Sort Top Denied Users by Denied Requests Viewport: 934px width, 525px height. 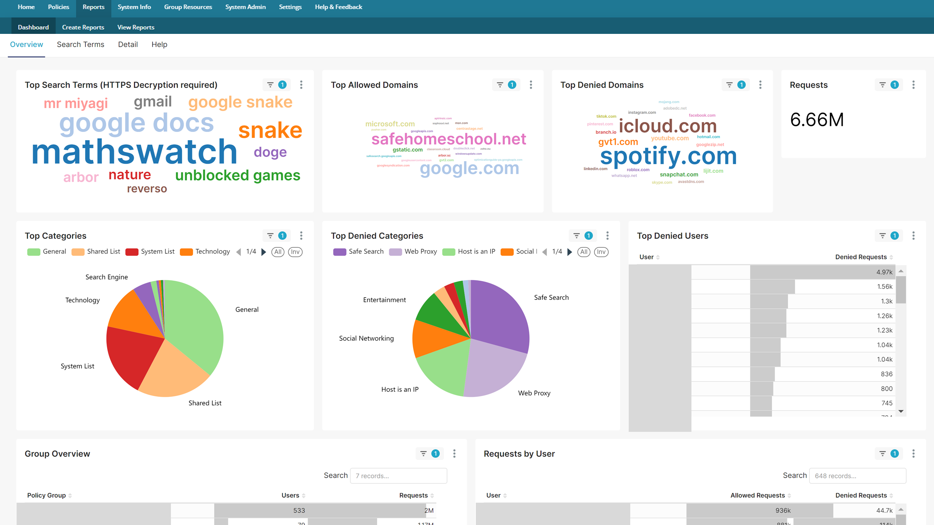[x=861, y=257]
